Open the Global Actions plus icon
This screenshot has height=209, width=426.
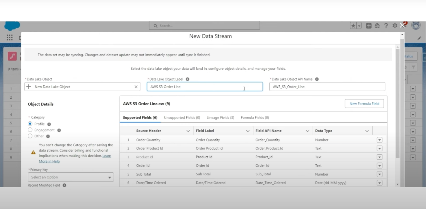[x=368, y=26]
